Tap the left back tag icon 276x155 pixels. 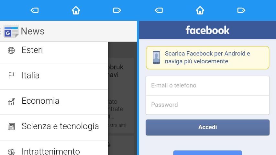click(35, 10)
